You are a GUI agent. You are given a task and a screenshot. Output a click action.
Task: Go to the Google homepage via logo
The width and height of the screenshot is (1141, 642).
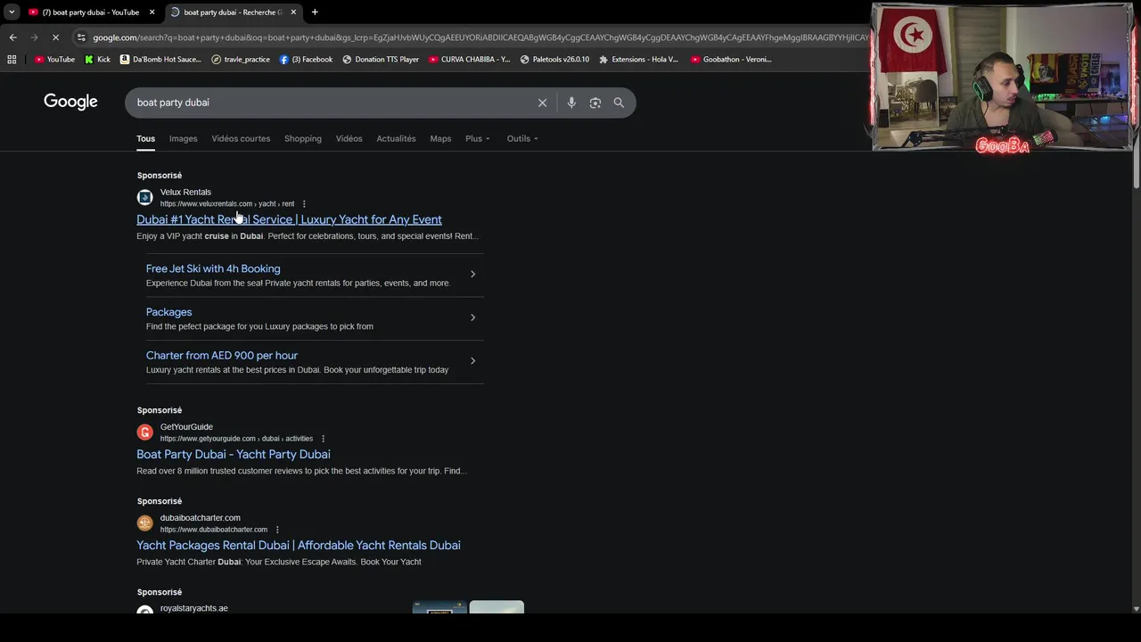click(70, 102)
